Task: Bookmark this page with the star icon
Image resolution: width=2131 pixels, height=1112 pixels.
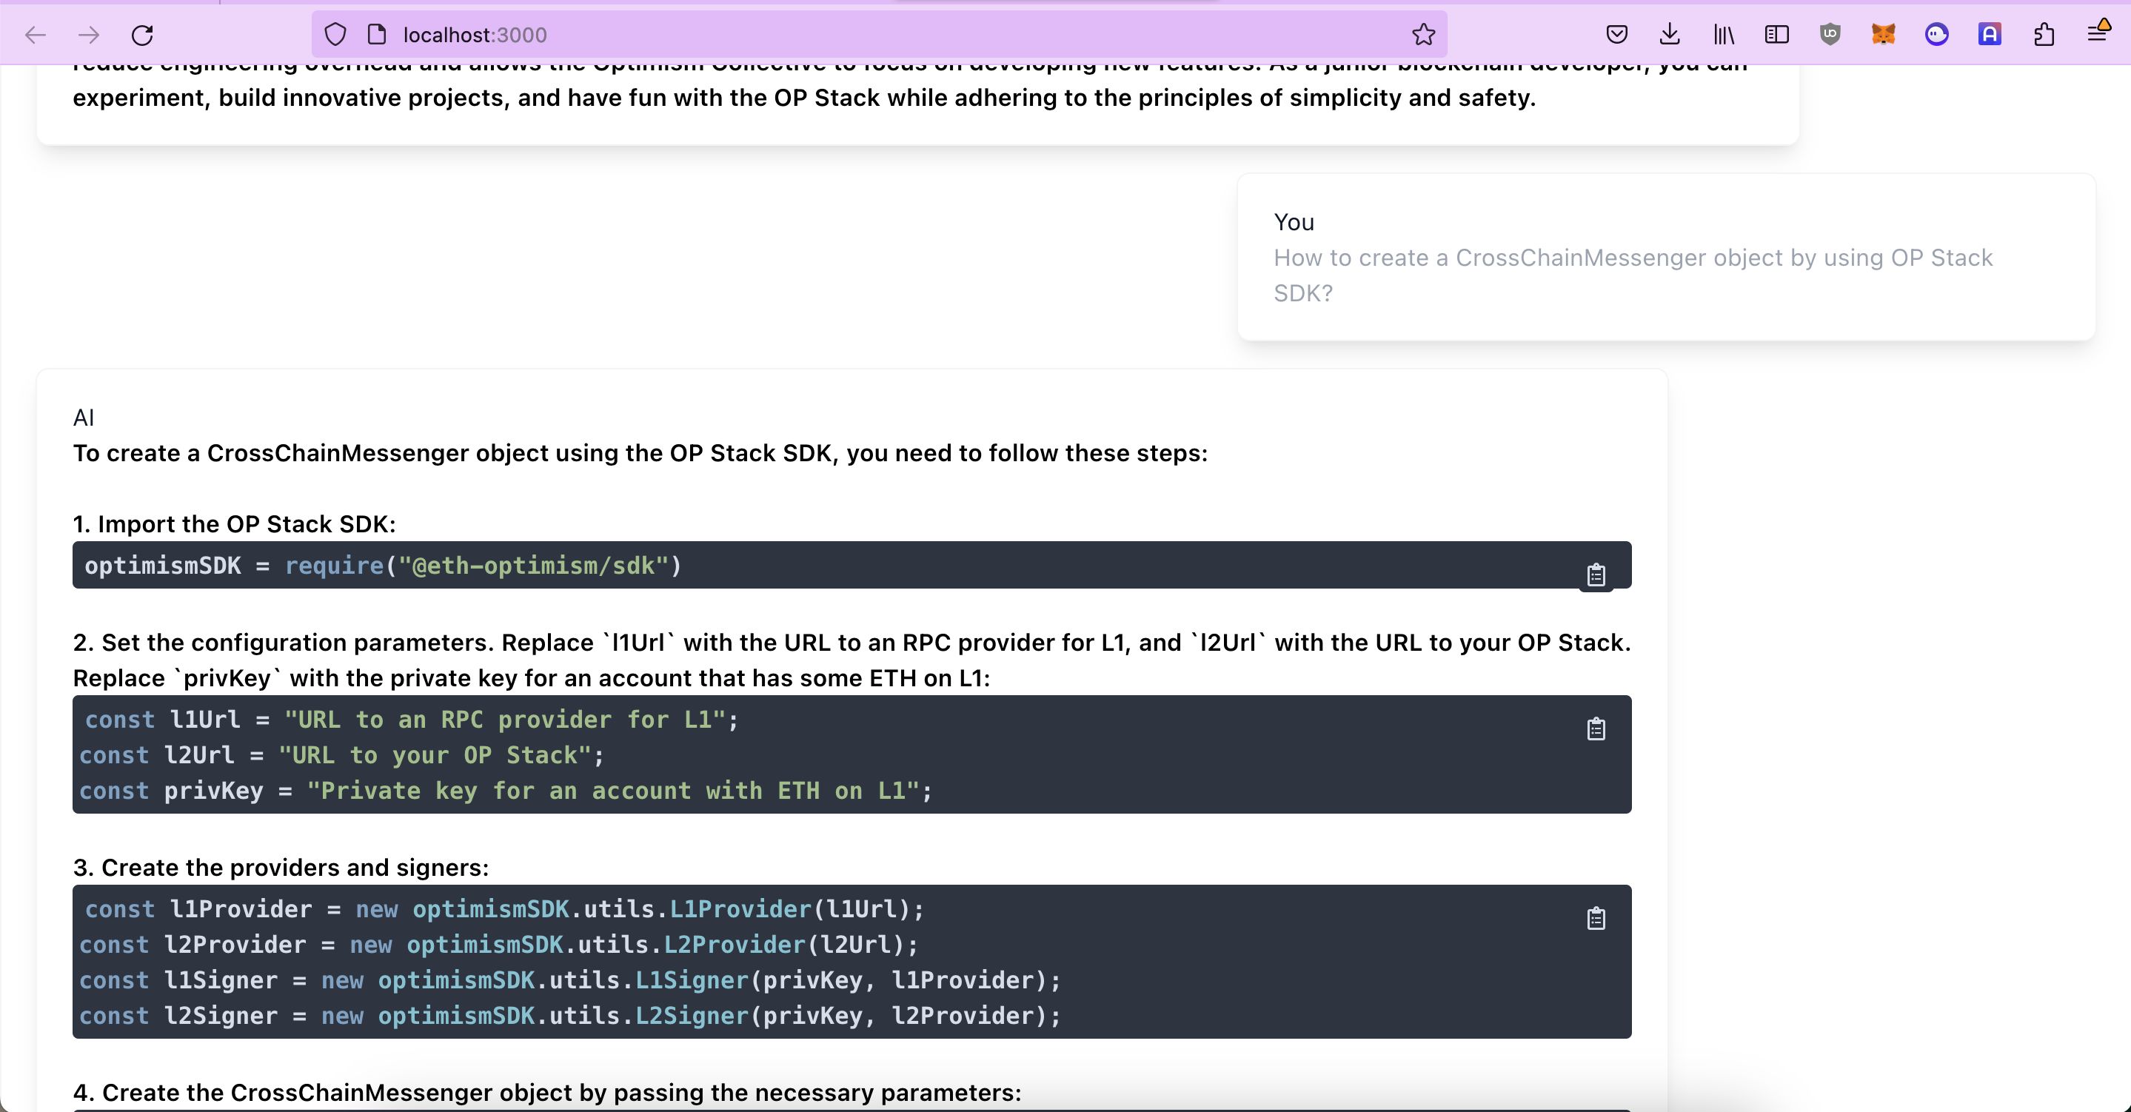Action: pyautogui.click(x=1423, y=35)
